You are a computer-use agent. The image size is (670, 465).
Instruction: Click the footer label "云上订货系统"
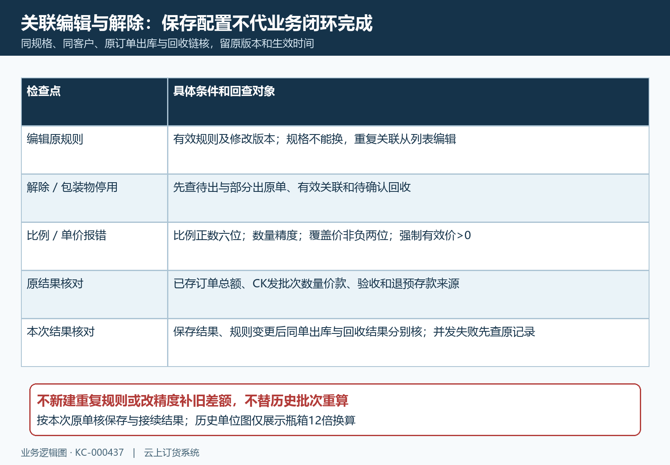pos(172,452)
